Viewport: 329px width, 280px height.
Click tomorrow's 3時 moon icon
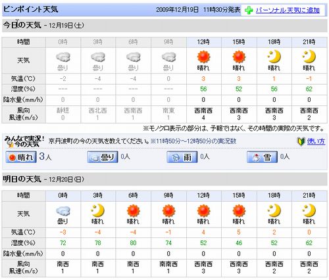point(98,210)
